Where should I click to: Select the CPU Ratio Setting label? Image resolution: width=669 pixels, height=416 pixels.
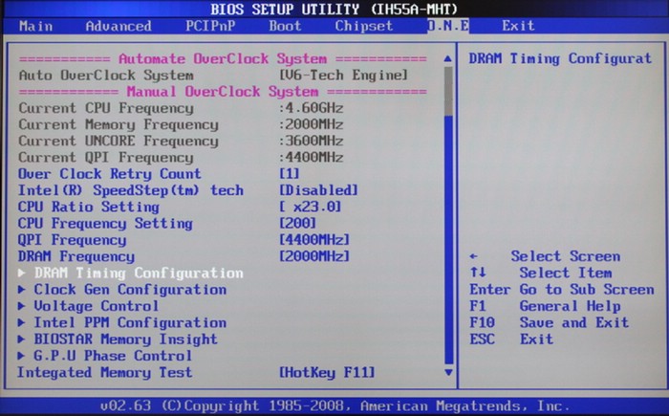88,207
